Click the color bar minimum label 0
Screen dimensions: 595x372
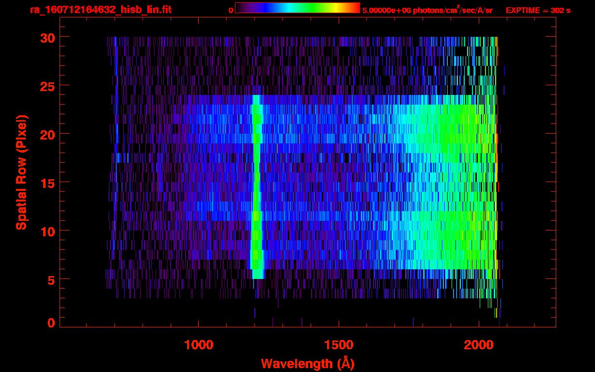point(231,10)
